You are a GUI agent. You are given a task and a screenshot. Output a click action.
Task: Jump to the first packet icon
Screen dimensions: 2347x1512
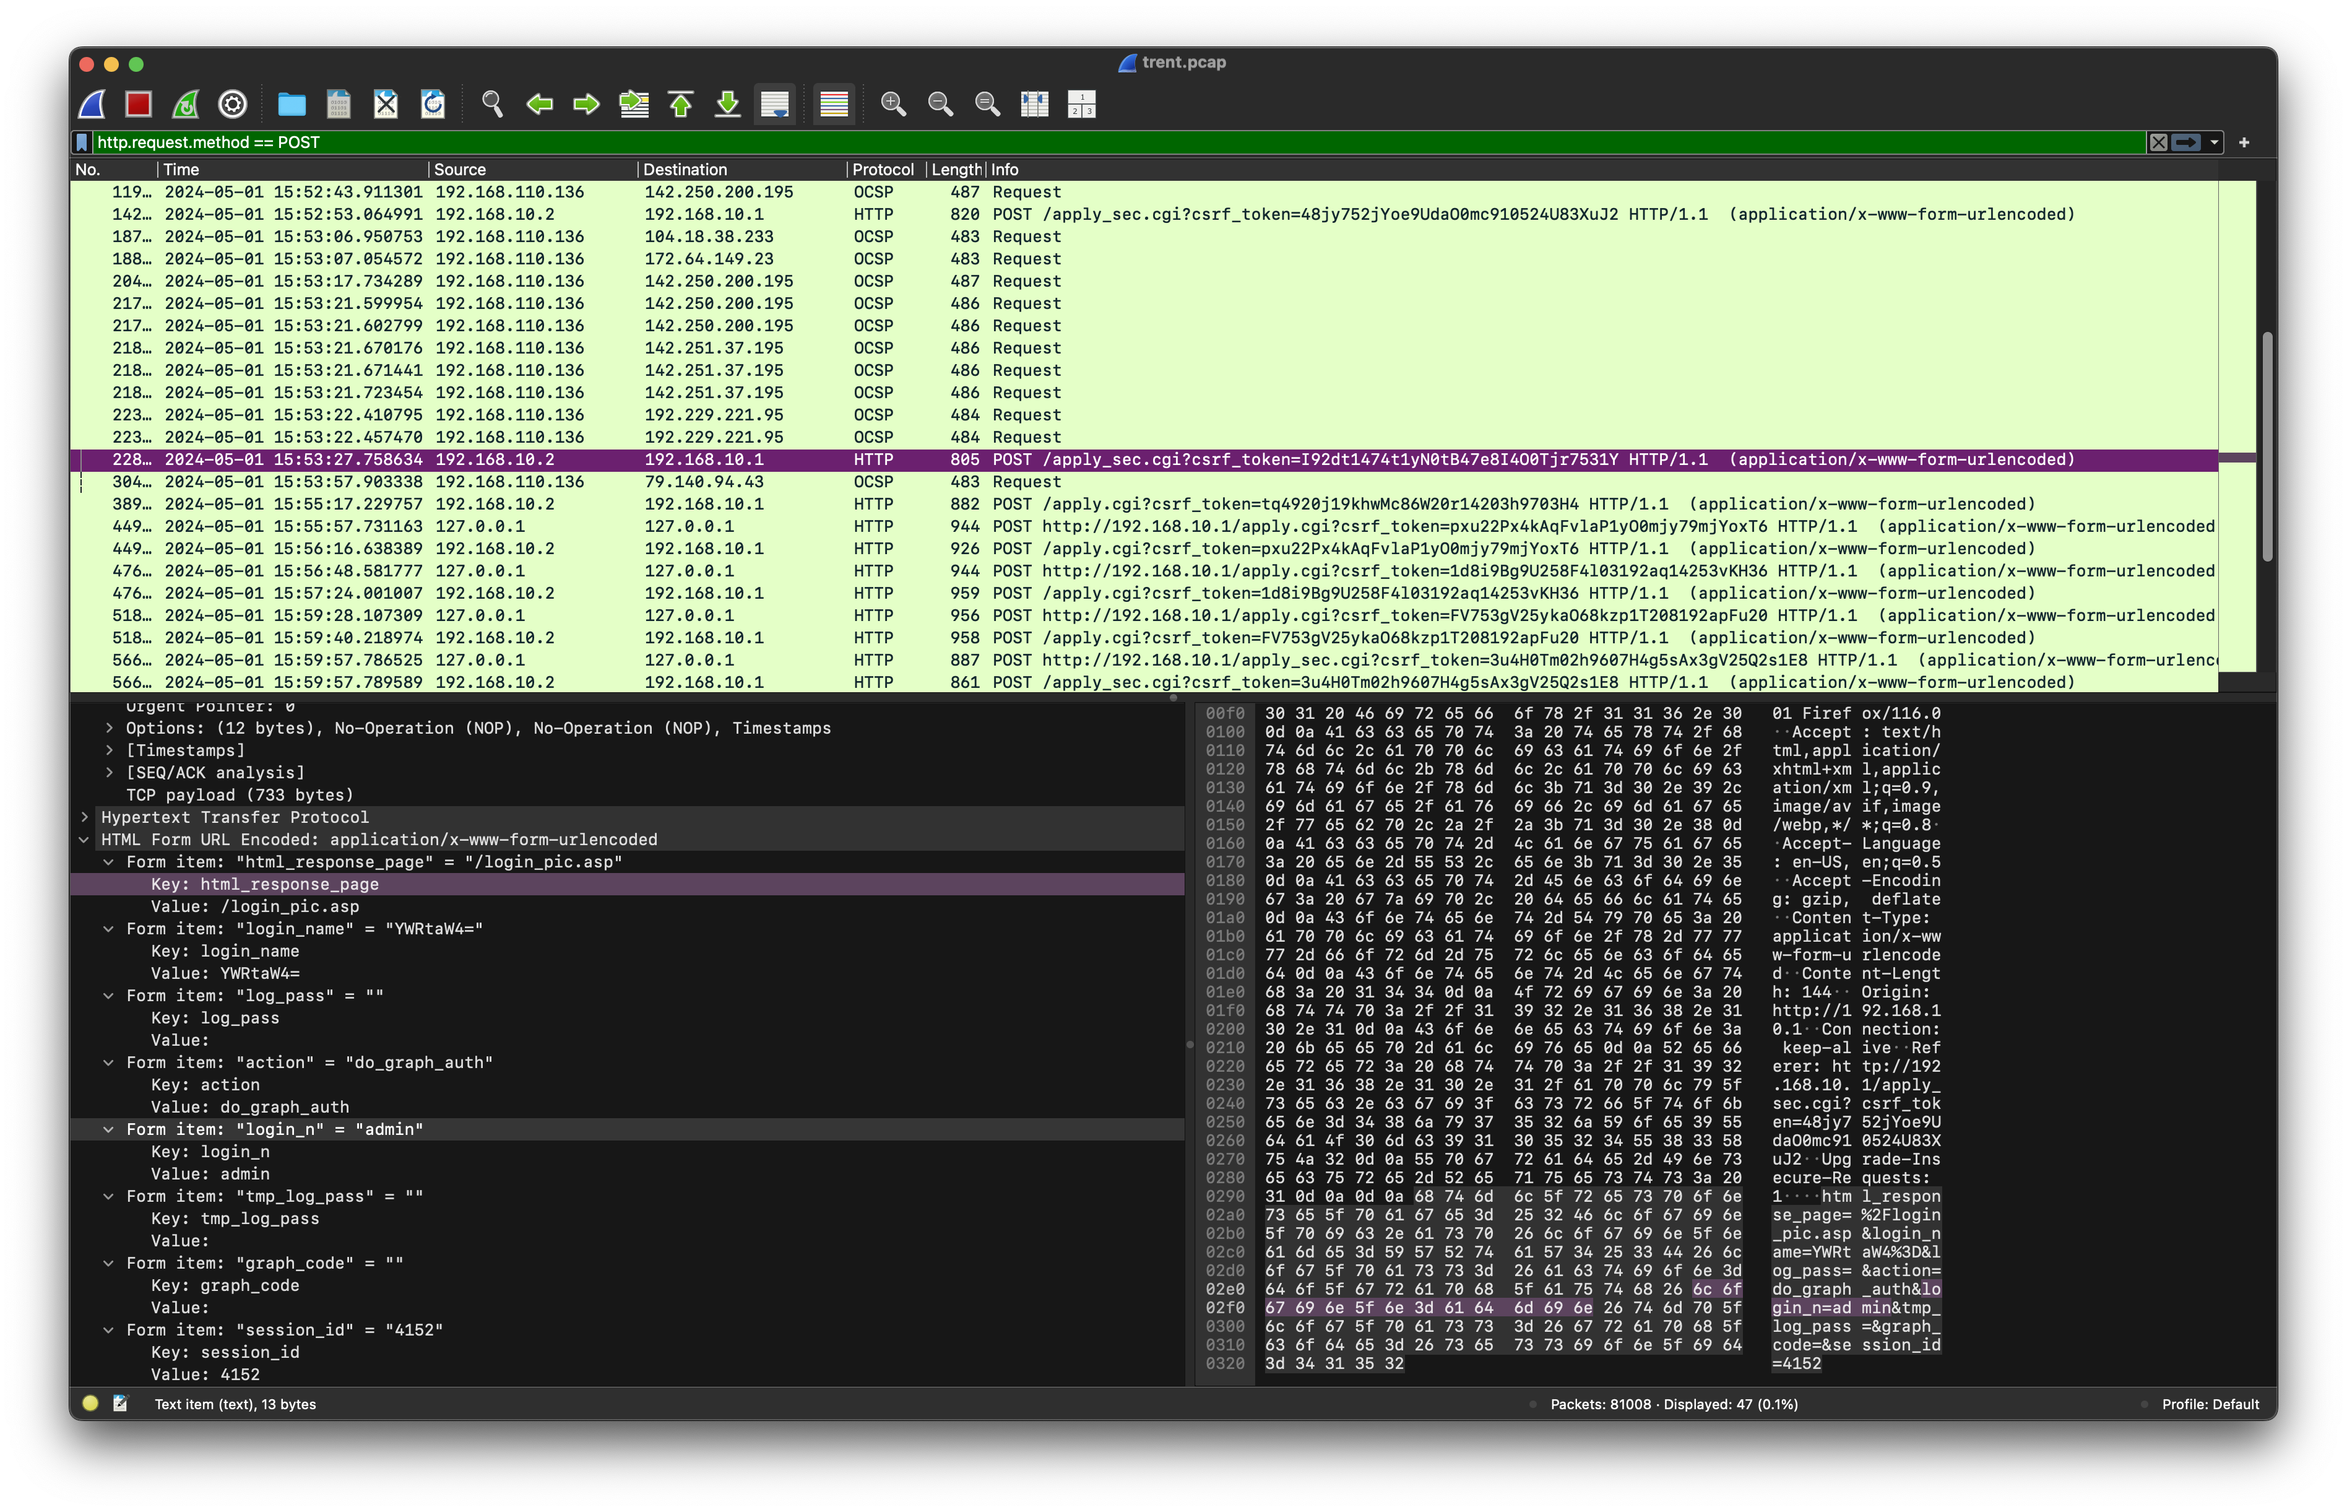click(x=681, y=104)
